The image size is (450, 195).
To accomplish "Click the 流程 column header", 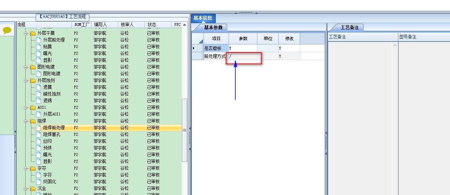I will [44, 25].
